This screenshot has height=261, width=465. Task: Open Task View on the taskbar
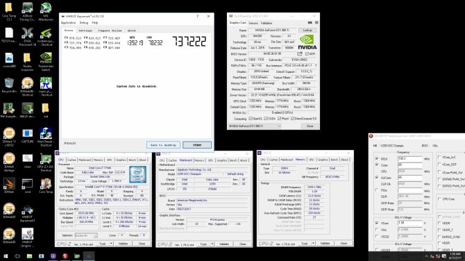coord(17,256)
